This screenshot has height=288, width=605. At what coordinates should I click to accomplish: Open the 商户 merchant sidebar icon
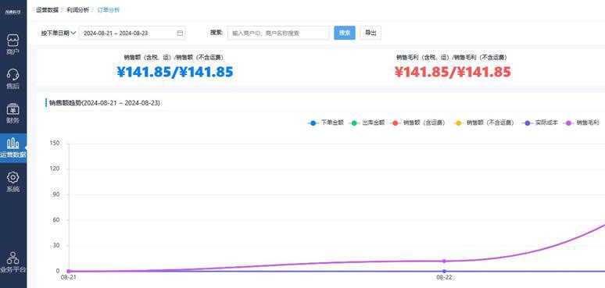[x=13, y=40]
